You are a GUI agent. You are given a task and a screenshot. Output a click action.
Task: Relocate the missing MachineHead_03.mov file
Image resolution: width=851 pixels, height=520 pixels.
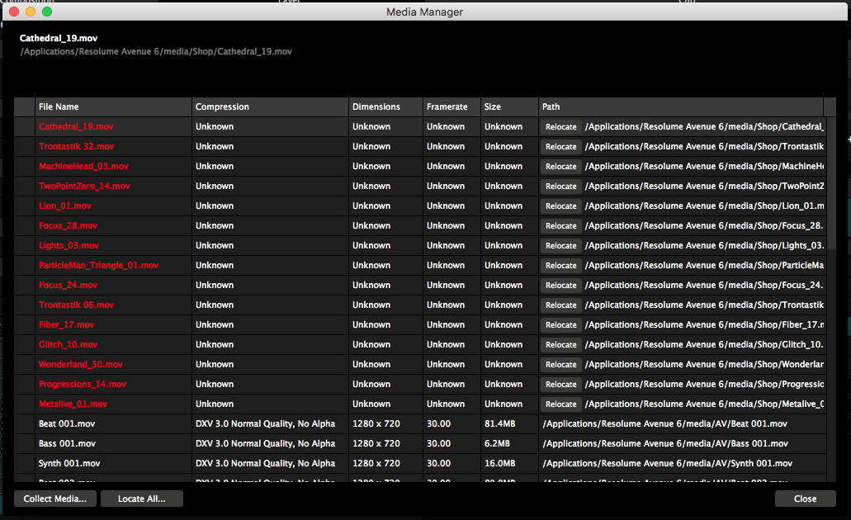point(560,167)
